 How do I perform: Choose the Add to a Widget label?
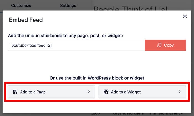126,92
